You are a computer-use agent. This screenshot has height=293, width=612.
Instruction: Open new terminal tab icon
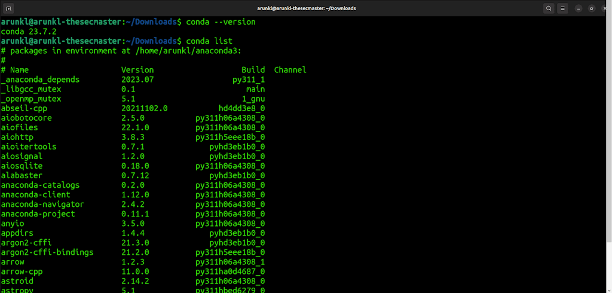[8, 8]
